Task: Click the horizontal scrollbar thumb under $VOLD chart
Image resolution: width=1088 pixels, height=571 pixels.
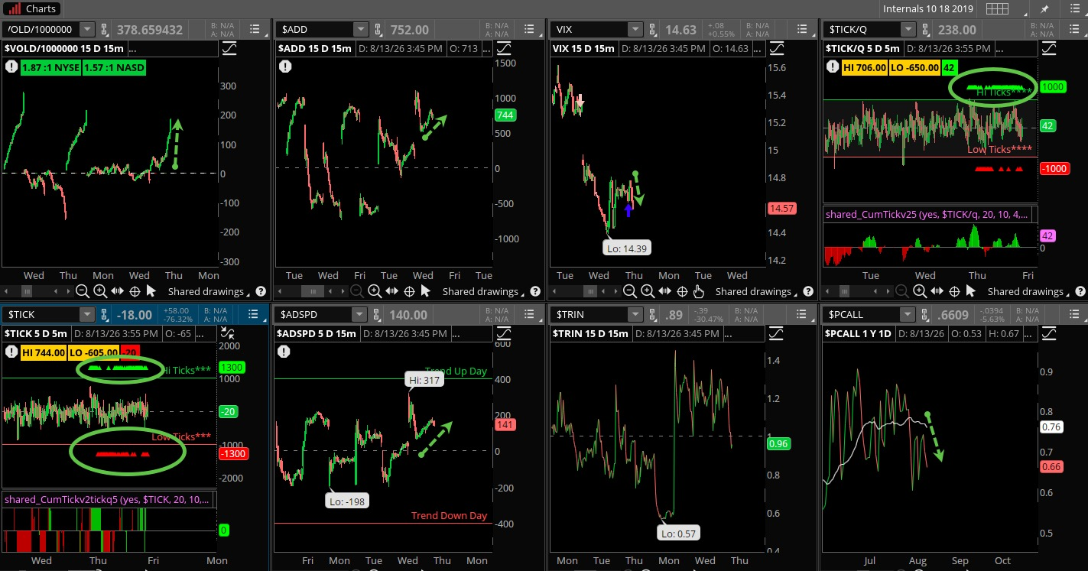Action: 28,291
